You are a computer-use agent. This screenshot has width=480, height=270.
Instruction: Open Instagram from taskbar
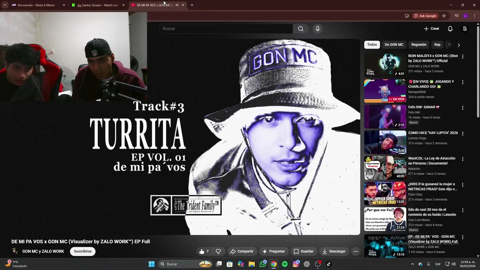click(295, 264)
